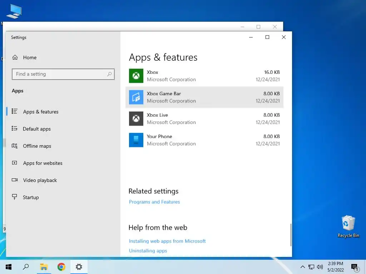The width and height of the screenshot is (366, 274).
Task: Click the Apps for websites icon
Action: pos(14,163)
